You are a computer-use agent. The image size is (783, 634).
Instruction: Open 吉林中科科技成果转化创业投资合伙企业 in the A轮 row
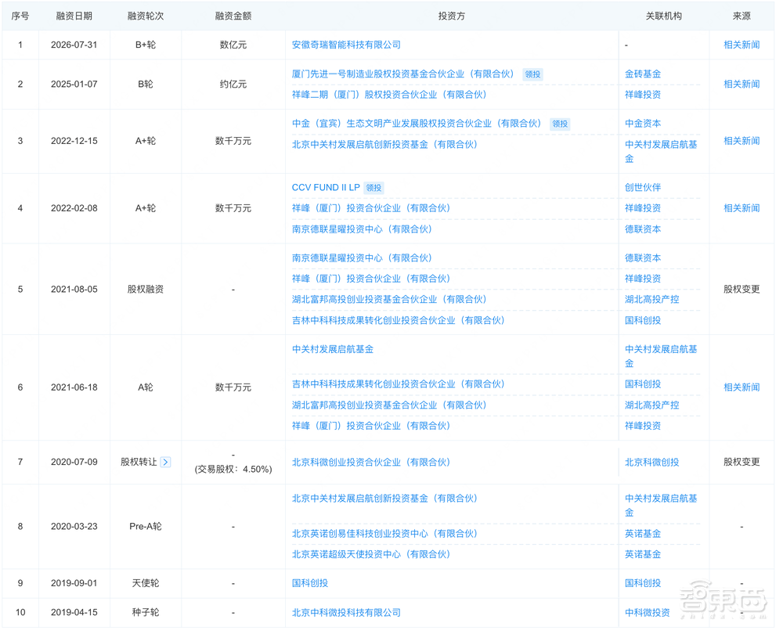[x=398, y=384]
